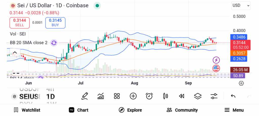259x116 pixels.
Task: Open the Community tab
Action: point(182,110)
